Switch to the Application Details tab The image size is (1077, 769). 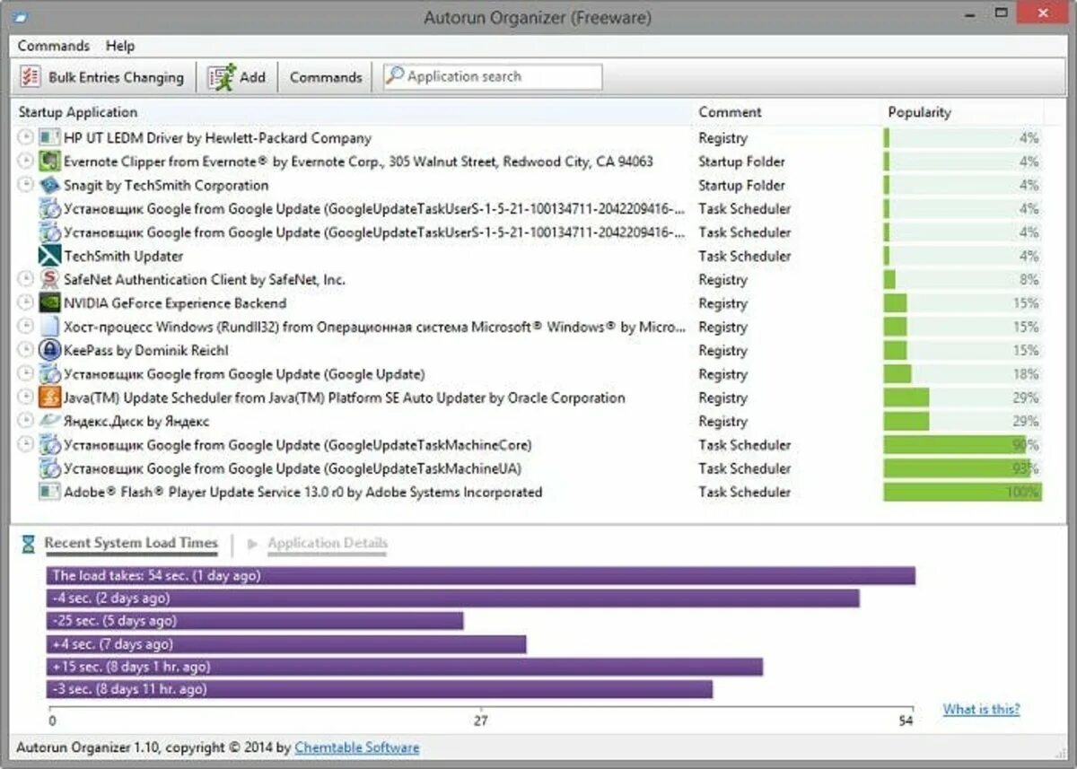(328, 543)
